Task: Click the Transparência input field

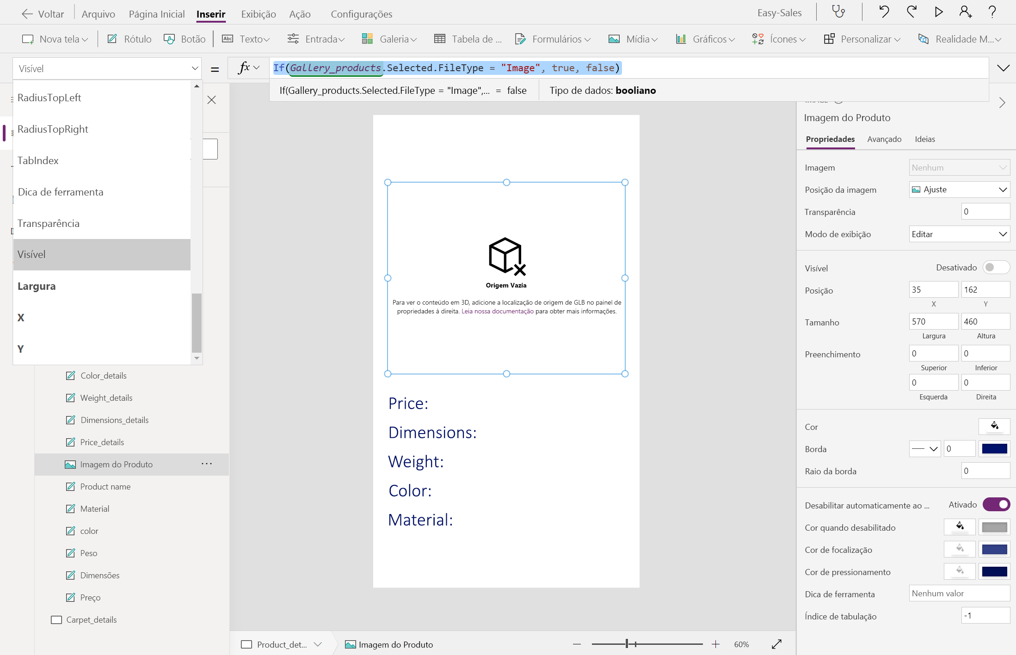Action: [x=985, y=212]
